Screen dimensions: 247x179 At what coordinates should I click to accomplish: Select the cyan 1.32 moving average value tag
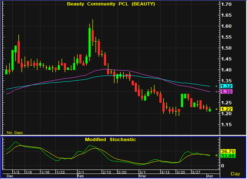coord(226,86)
